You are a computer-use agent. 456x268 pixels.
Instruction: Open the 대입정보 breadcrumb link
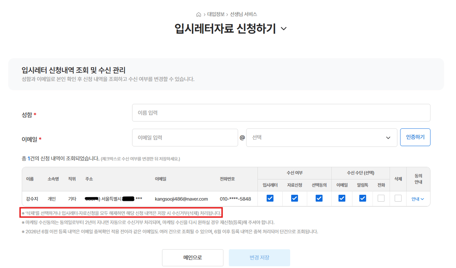(216, 14)
